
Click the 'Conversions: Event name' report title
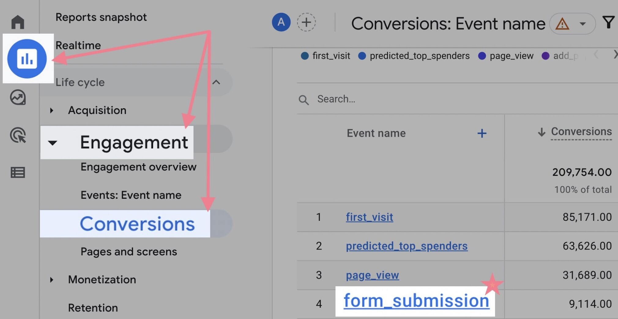click(448, 24)
